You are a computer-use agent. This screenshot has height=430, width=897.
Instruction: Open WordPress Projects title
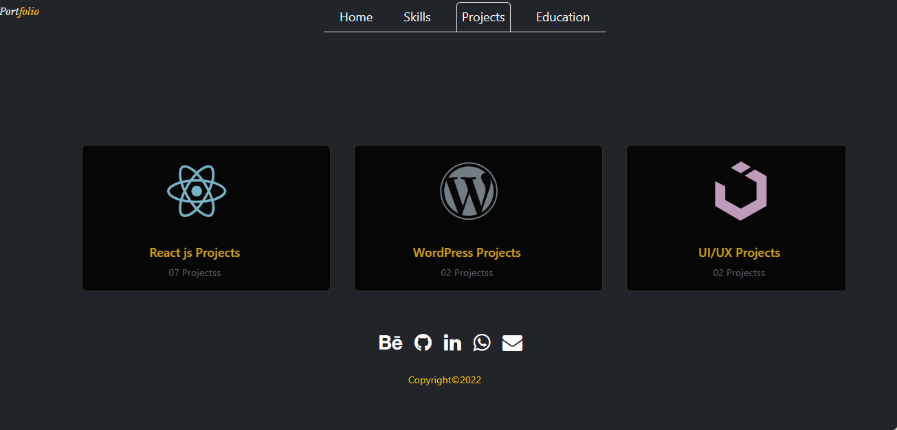coord(467,253)
